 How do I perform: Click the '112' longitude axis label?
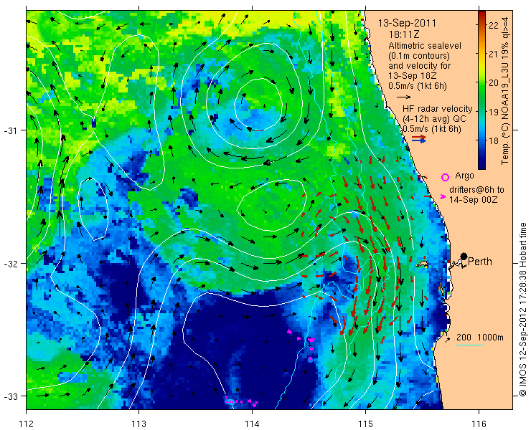point(26,424)
